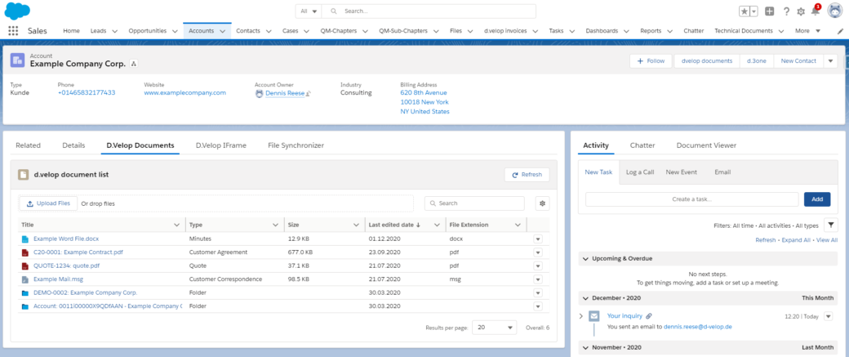
Task: Open row actions for Example Mail.msg
Action: 538,279
